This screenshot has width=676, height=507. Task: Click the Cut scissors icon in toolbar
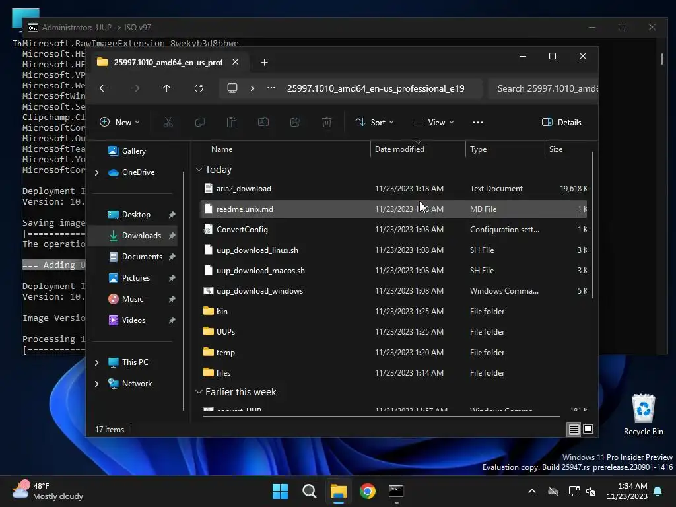click(x=168, y=122)
